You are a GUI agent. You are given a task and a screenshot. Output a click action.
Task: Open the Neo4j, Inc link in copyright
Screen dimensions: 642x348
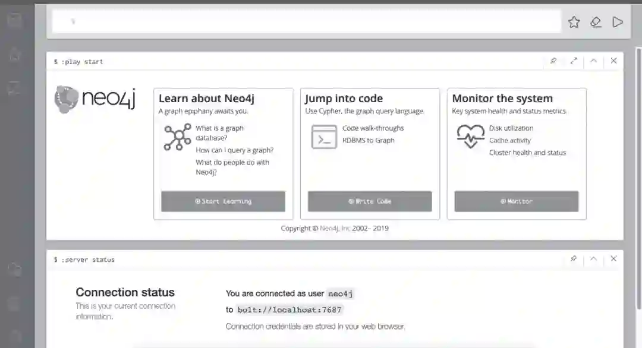point(335,228)
